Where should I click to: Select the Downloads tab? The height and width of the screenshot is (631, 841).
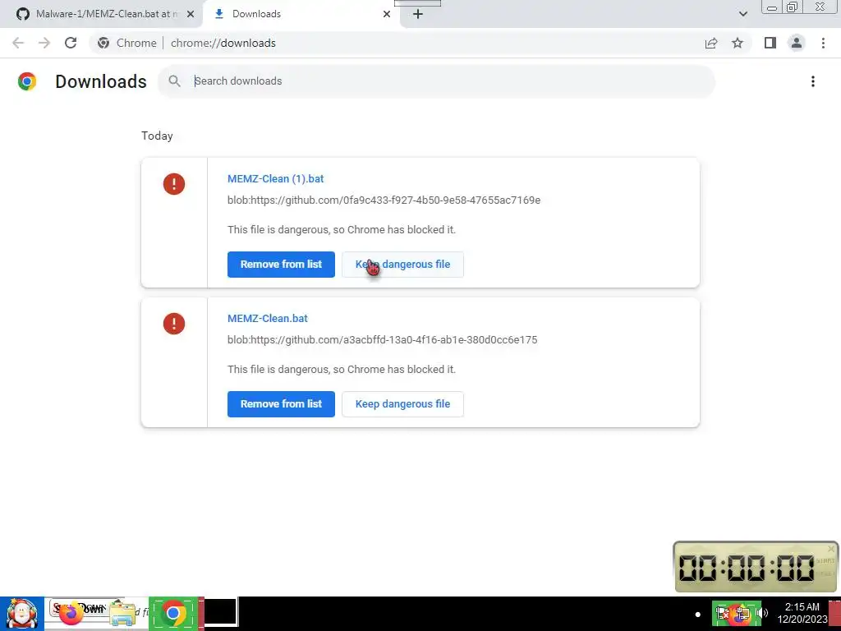tap(301, 14)
